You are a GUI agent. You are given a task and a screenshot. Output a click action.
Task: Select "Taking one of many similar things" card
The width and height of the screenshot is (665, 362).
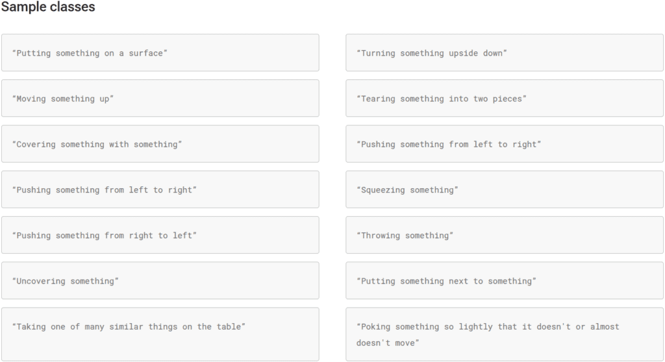coord(160,333)
